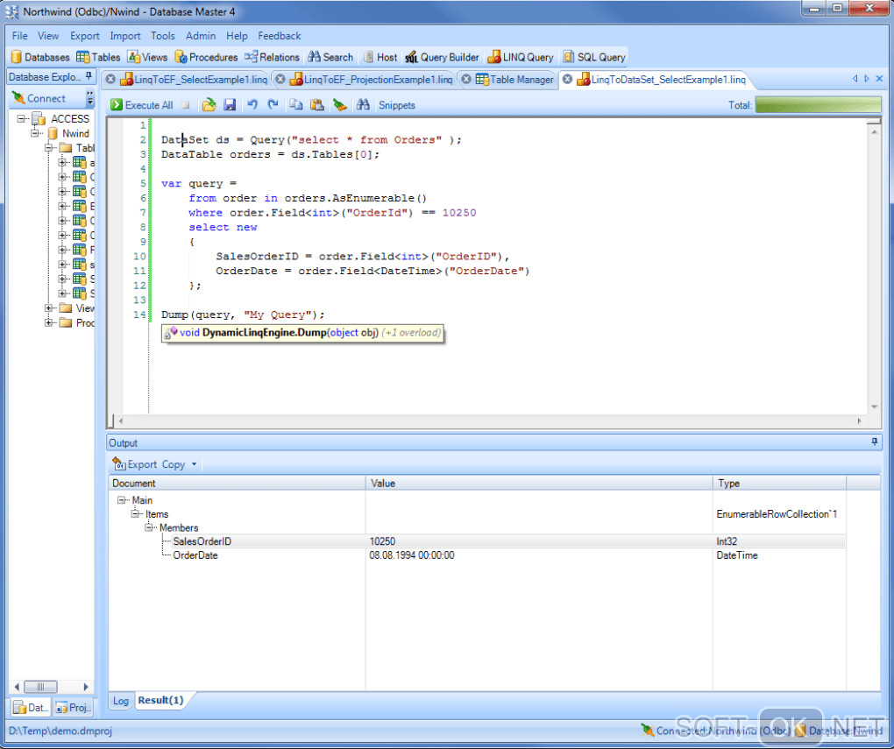The width and height of the screenshot is (894, 749).
Task: Expand the Views folder in tree
Action: [49, 308]
